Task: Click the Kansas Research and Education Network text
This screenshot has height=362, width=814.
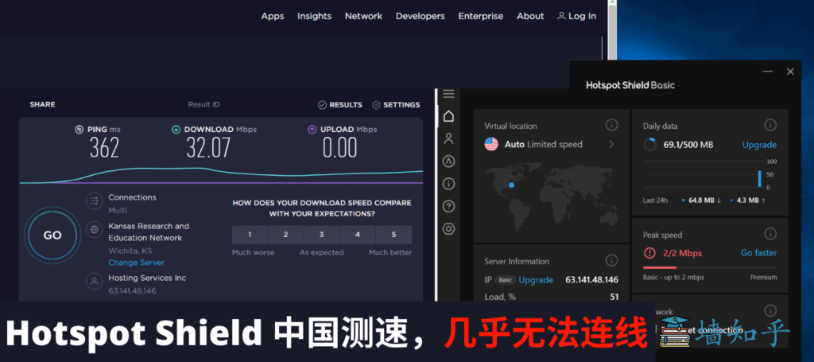Action: pos(149,232)
